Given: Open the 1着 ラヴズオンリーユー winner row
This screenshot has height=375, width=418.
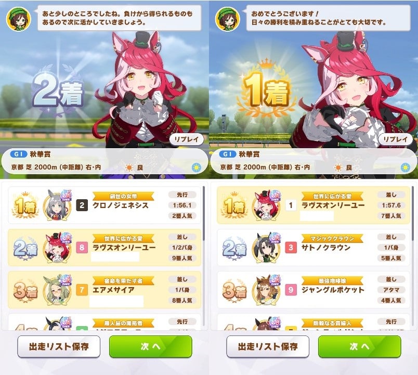Looking at the screenshot, I should (x=313, y=205).
